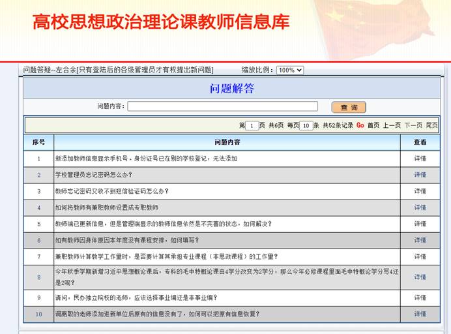This screenshot has width=451, height=334.
Task: View 详情 for question 4
Action: [x=420, y=207]
